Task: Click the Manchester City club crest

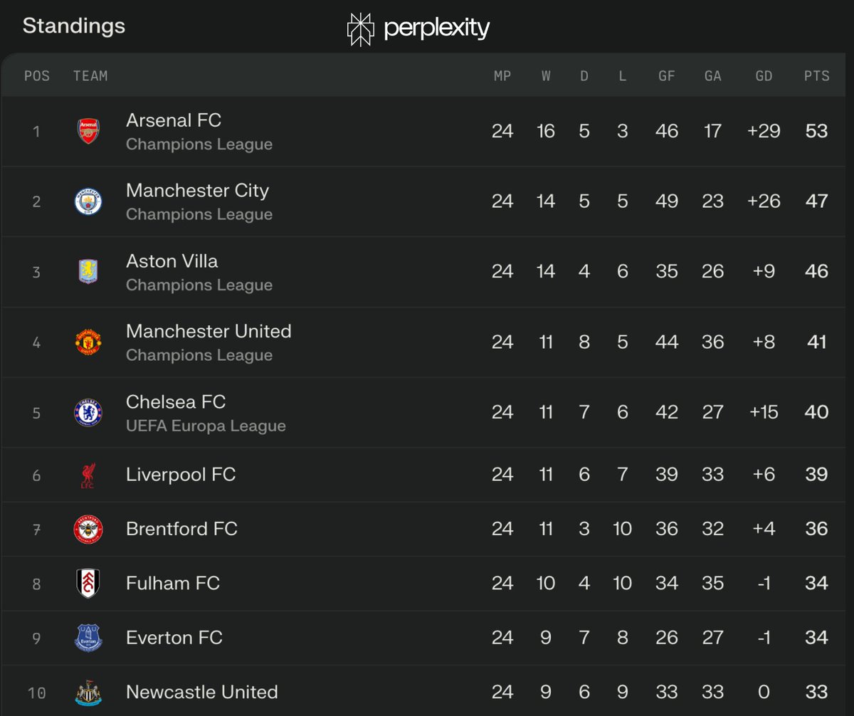Action: (x=88, y=201)
